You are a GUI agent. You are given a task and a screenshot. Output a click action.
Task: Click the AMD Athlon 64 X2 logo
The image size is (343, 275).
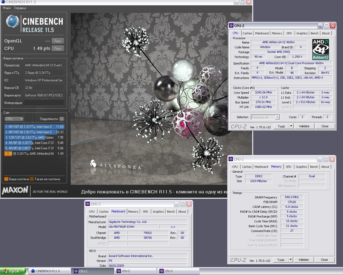(x=320, y=49)
